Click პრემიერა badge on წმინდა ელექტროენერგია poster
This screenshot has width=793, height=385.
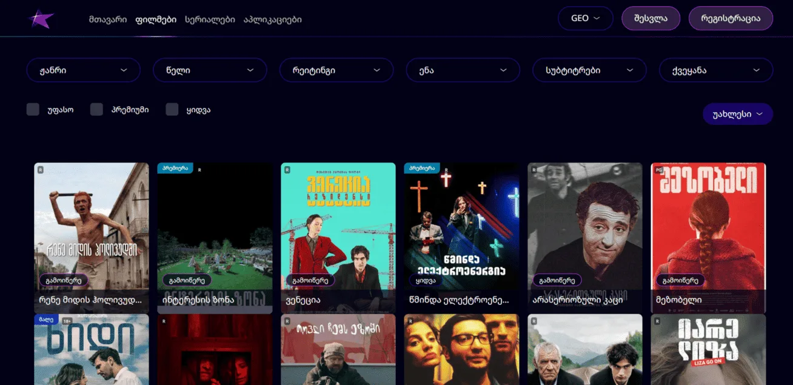(422, 168)
